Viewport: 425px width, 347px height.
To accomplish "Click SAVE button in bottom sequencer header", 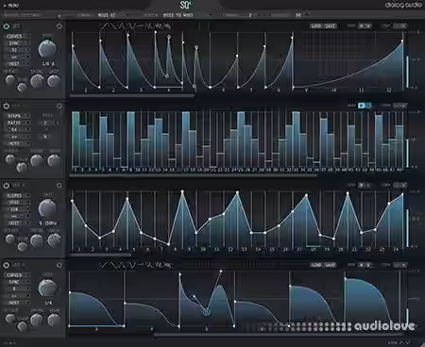I will pos(330,265).
